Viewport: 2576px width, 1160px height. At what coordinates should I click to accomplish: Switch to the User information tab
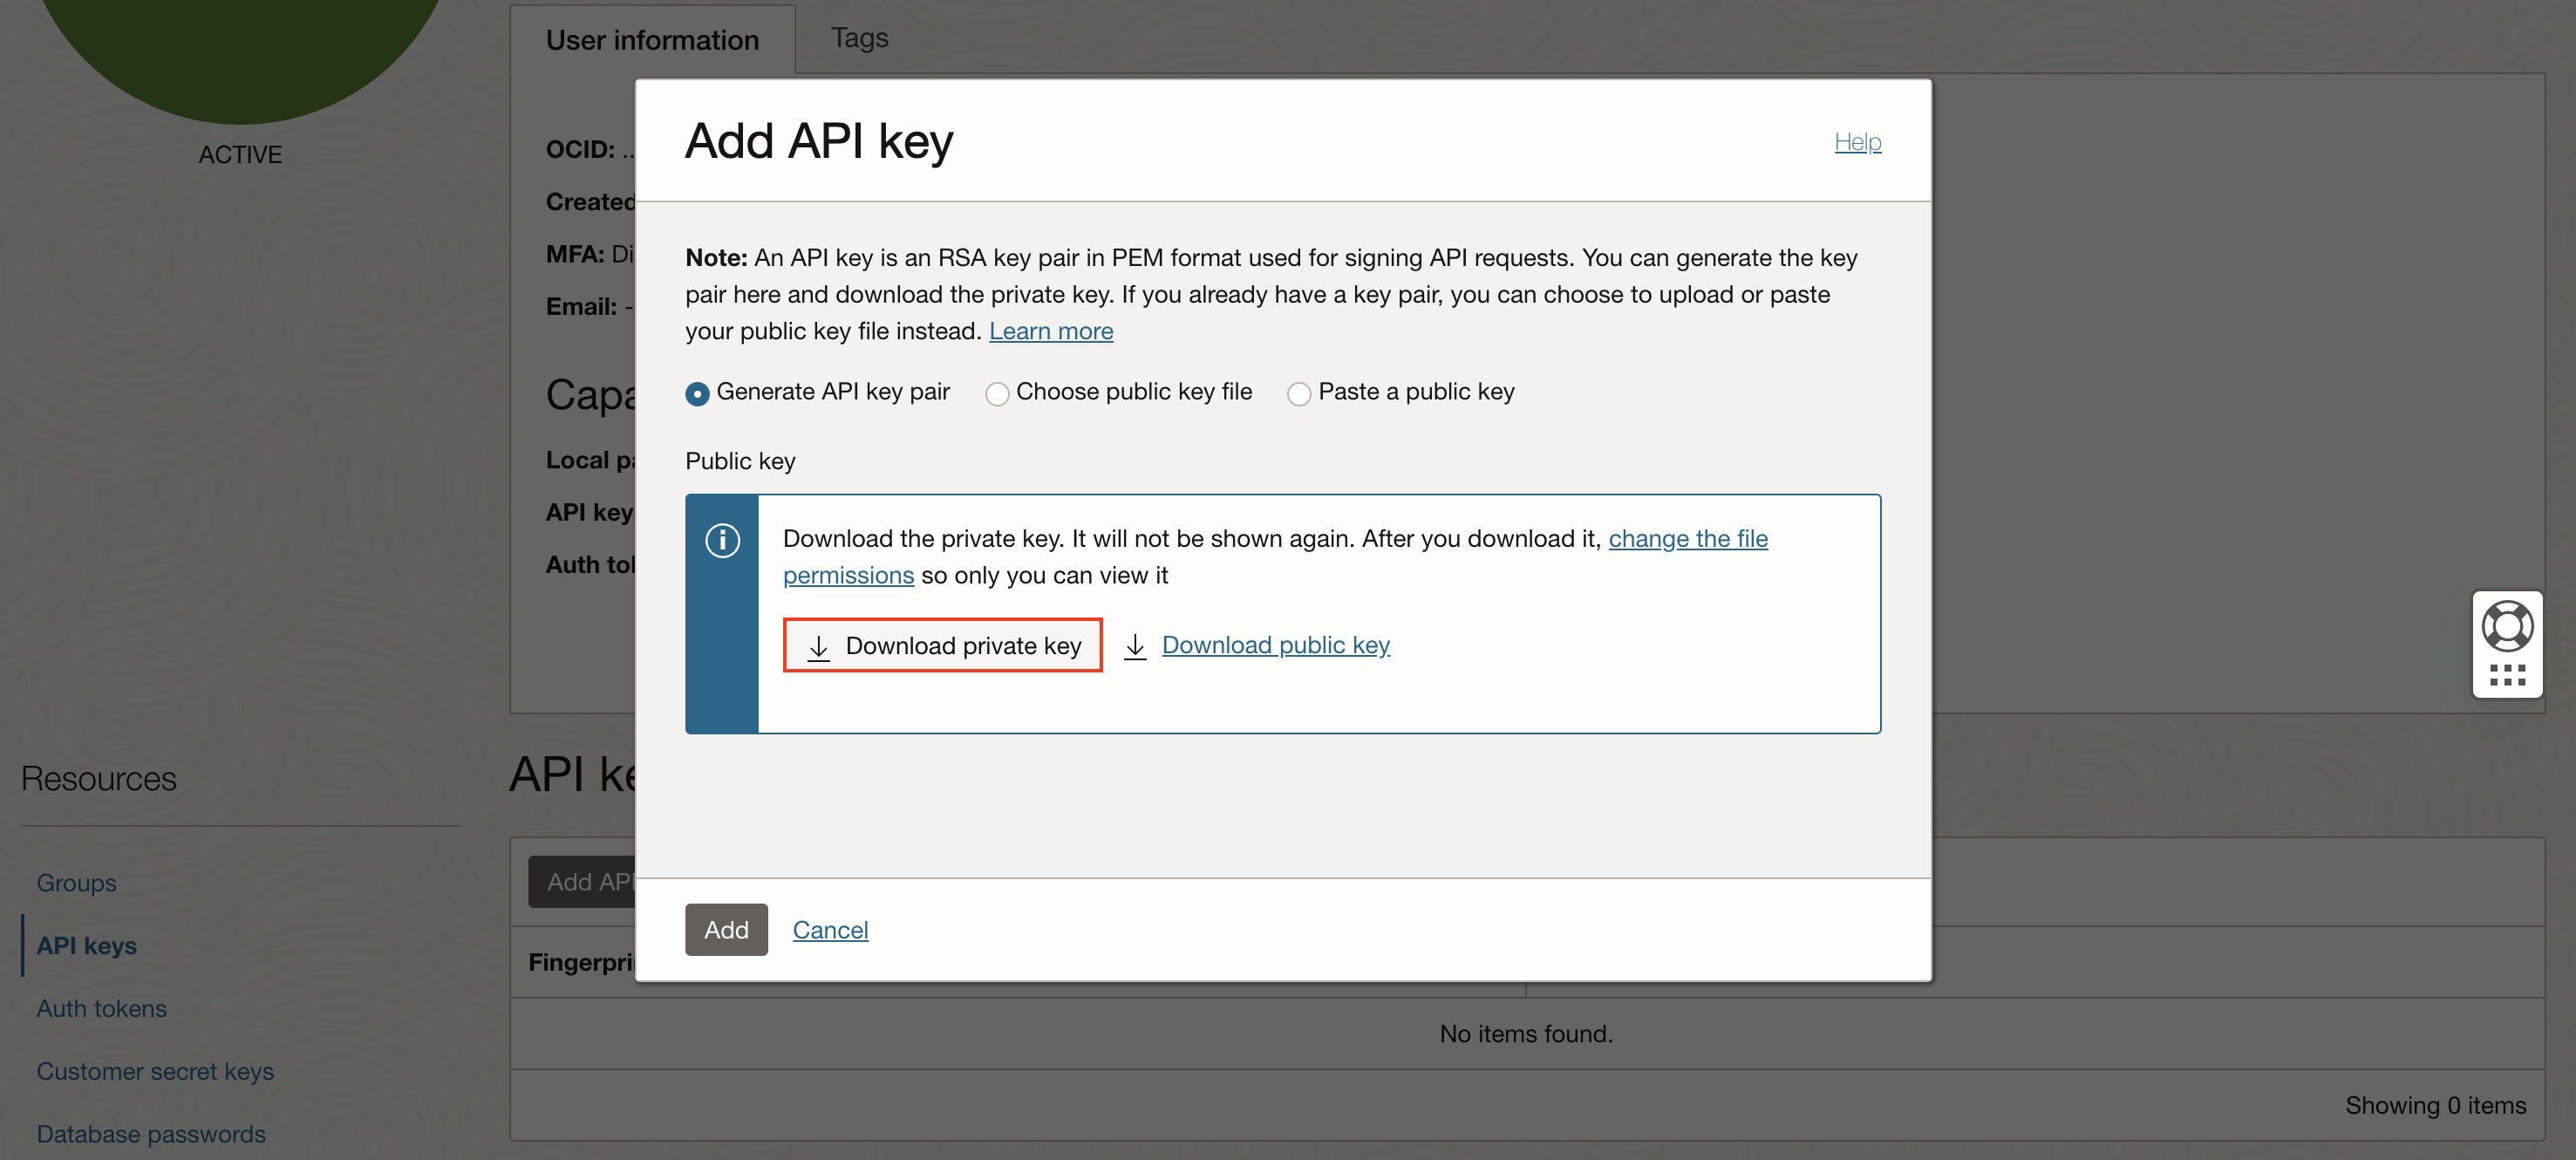coord(652,40)
